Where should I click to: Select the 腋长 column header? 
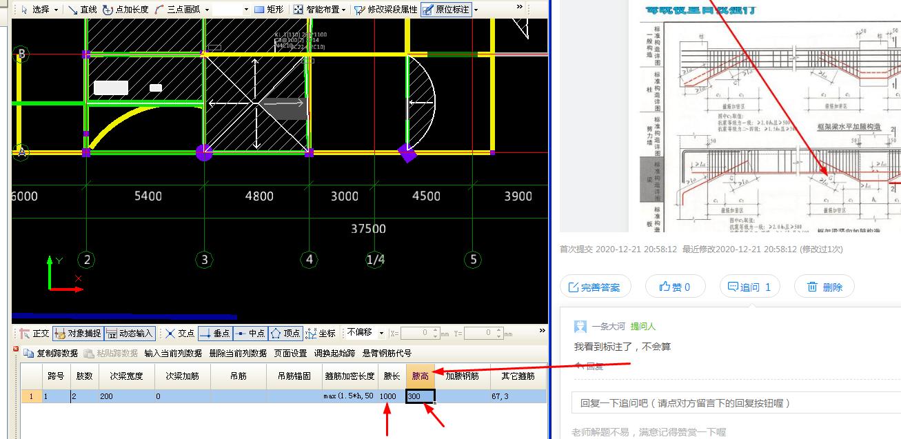392,376
